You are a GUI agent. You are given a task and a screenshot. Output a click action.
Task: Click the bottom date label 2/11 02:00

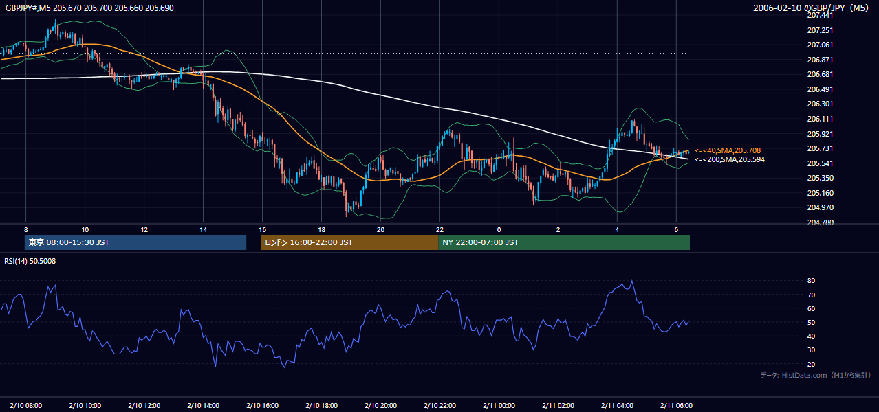558,406
